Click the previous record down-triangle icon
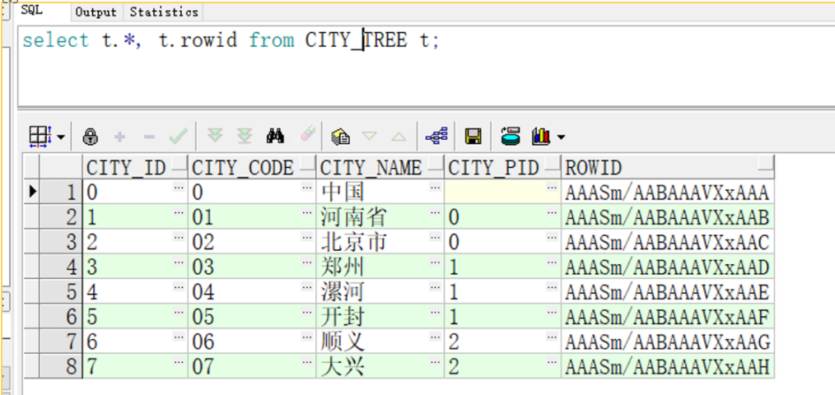Screen dimensions: 835x395 370,137
